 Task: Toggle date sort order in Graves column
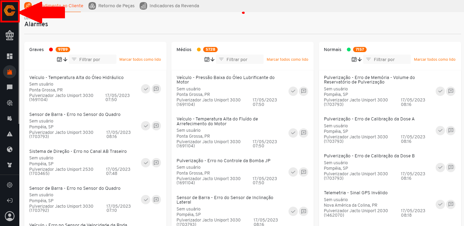(x=62, y=59)
